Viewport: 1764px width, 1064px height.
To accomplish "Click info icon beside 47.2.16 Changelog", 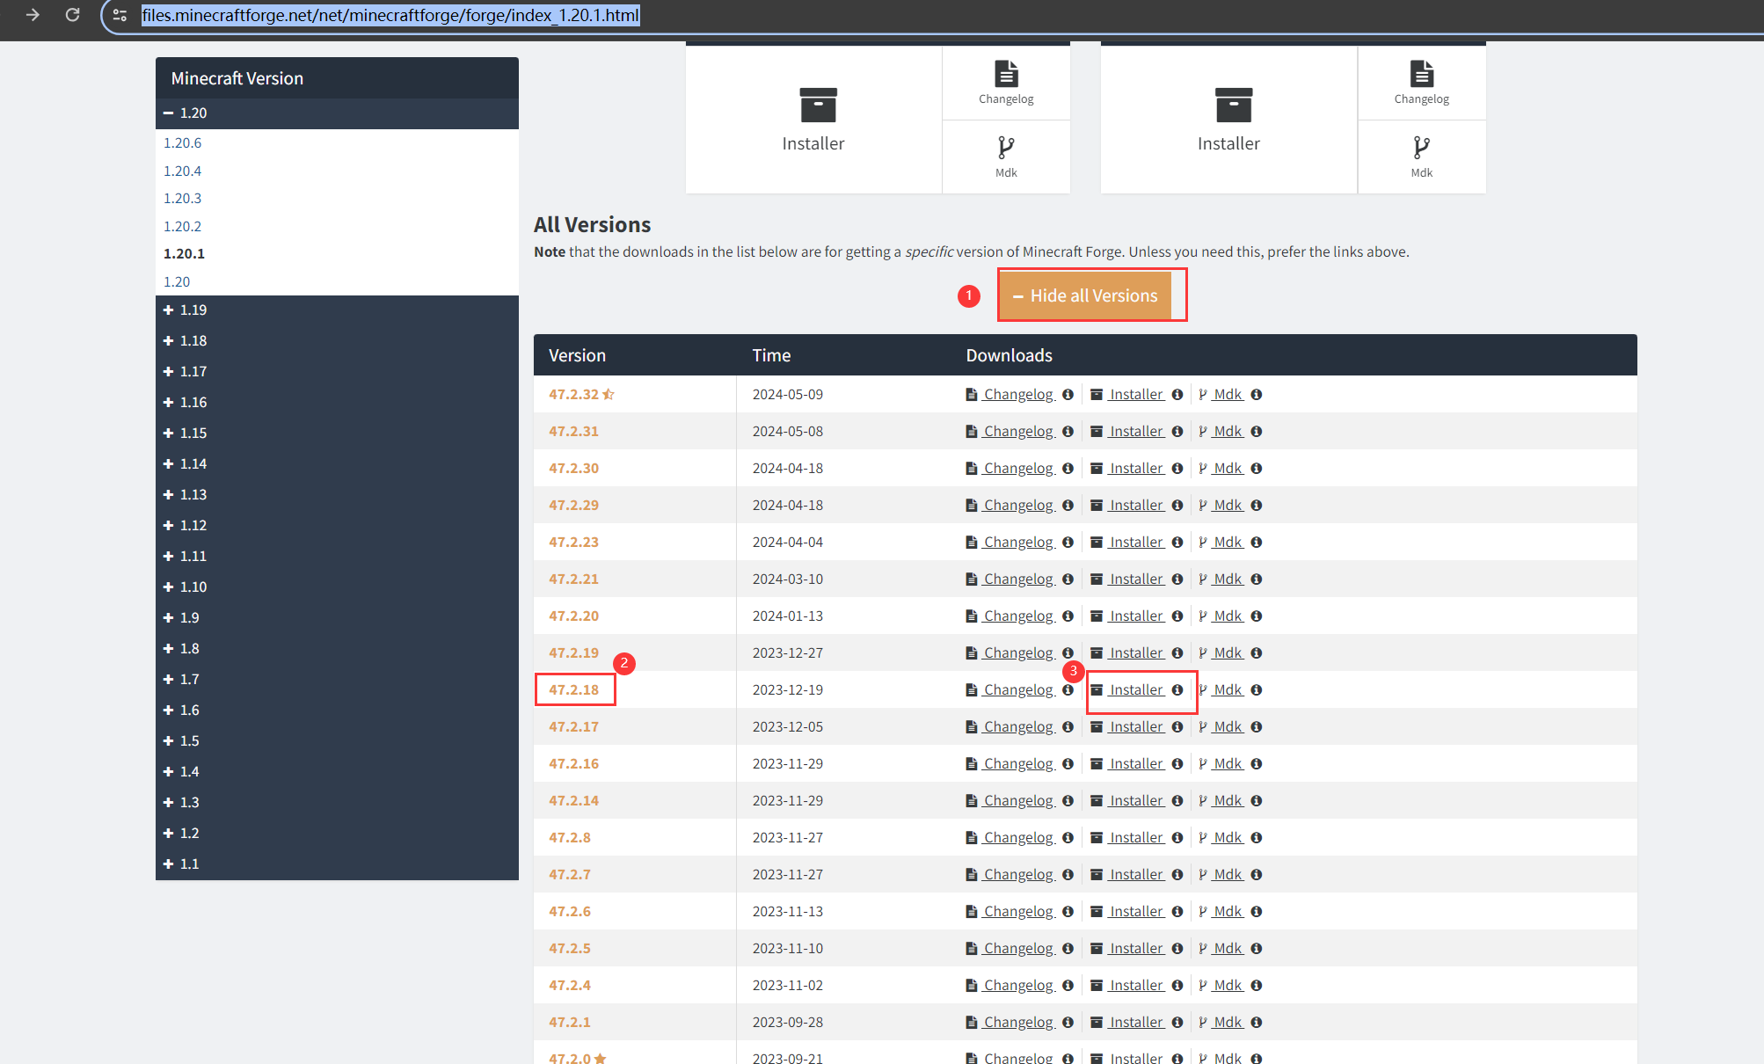I will (x=1068, y=764).
